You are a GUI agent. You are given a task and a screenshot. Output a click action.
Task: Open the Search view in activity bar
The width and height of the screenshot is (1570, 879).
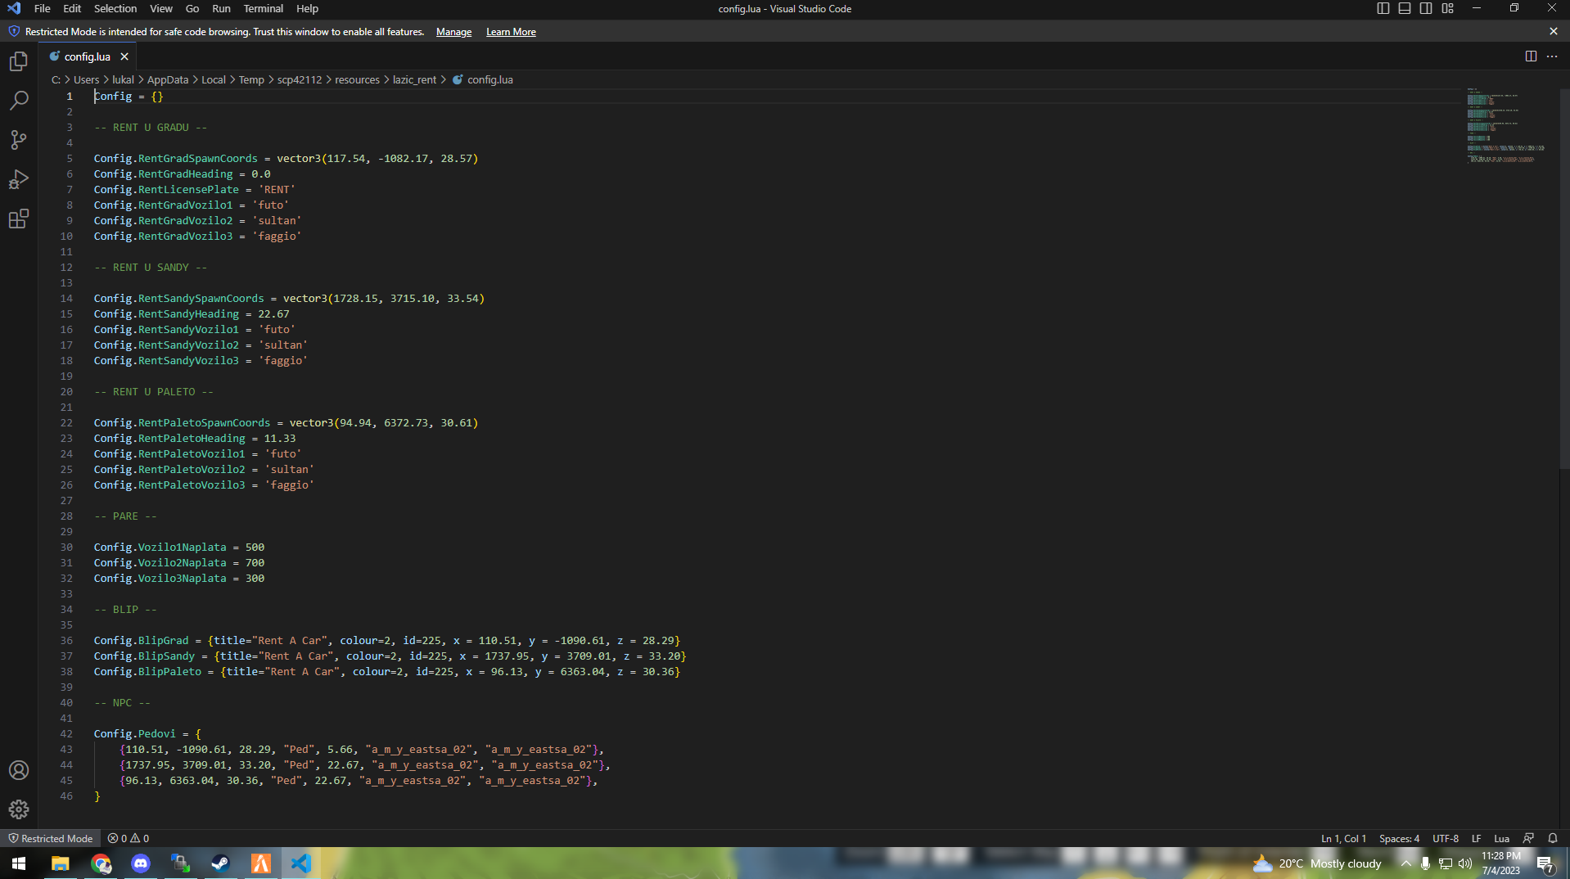point(18,101)
